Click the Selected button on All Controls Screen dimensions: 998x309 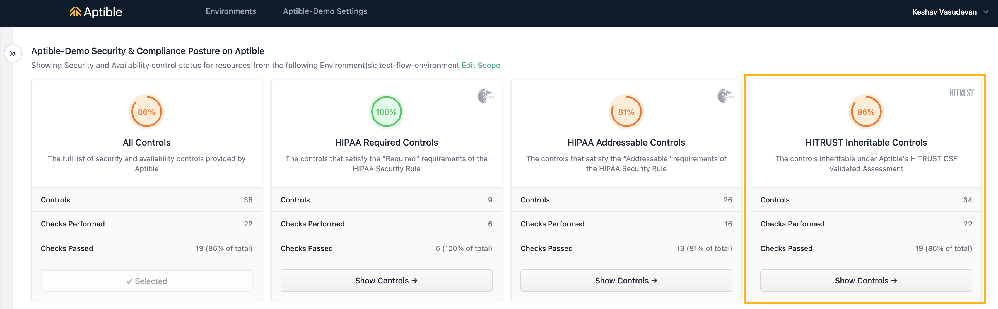[x=146, y=281]
